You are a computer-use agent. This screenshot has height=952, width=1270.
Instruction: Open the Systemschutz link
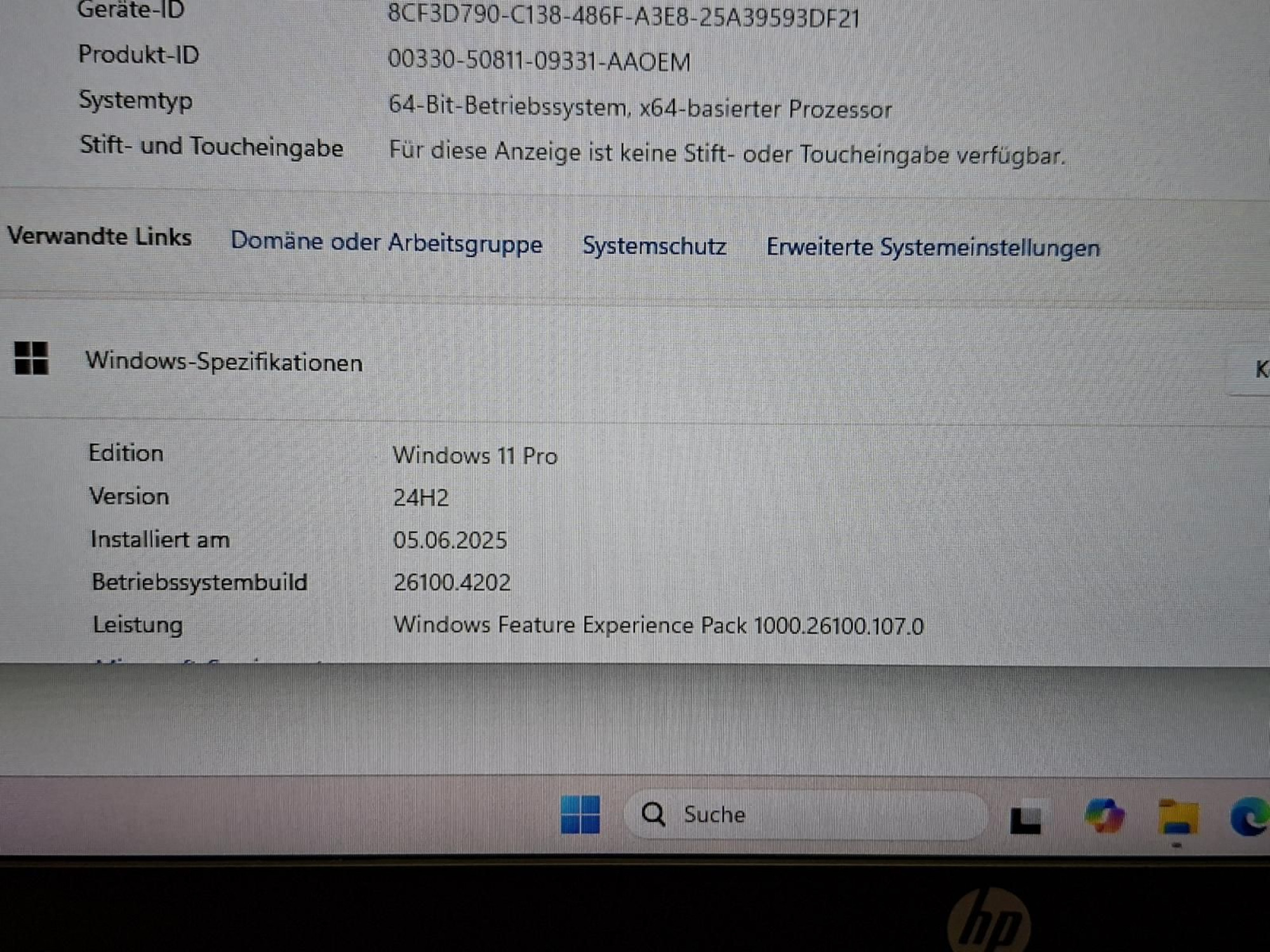tap(654, 246)
